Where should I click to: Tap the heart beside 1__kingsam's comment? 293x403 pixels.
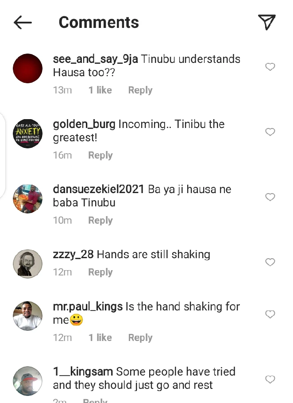[270, 380]
